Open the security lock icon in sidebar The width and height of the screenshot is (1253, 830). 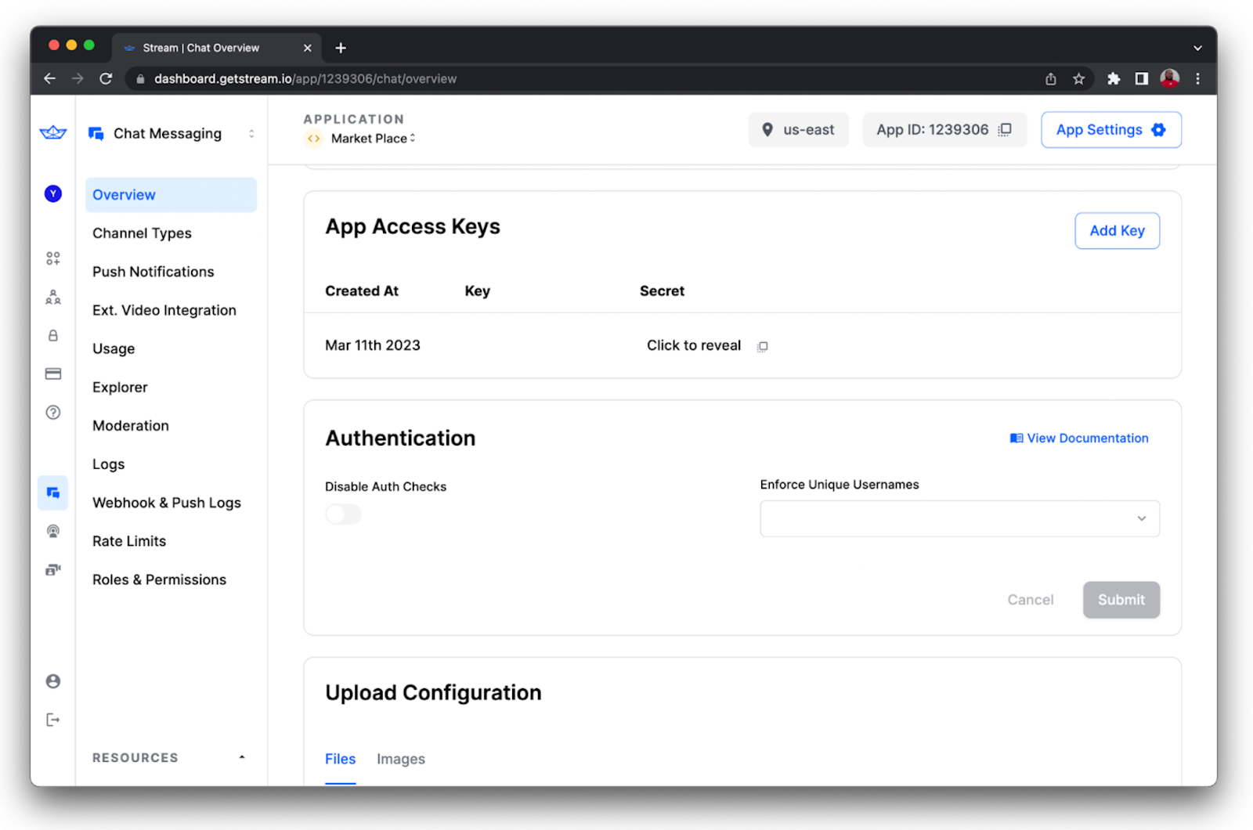pyautogui.click(x=52, y=335)
